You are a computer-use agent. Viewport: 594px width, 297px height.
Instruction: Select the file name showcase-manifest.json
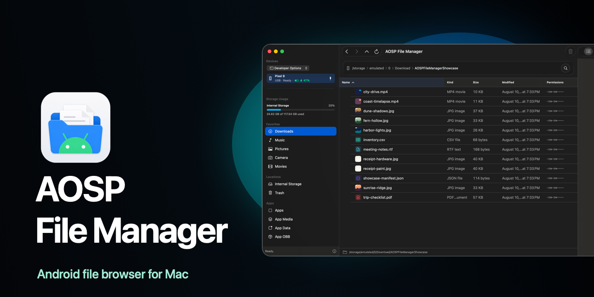coord(383,178)
